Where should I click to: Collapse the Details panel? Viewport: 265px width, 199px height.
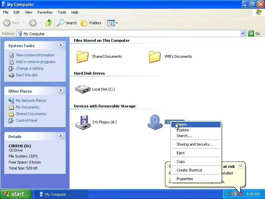click(61, 136)
